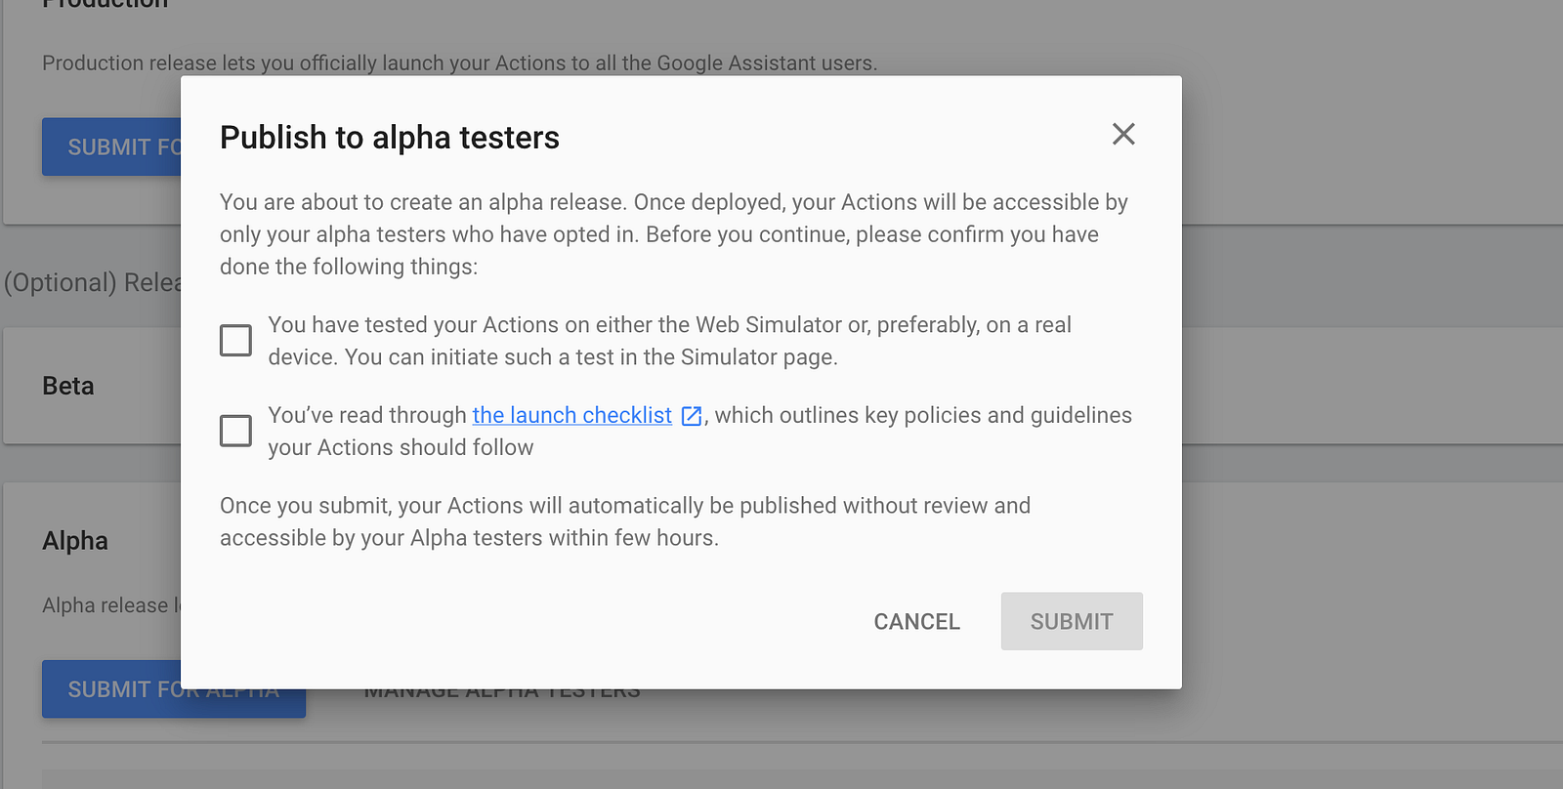Click the 'Once you submit' notice text
This screenshot has height=789, width=1563.
625,521
